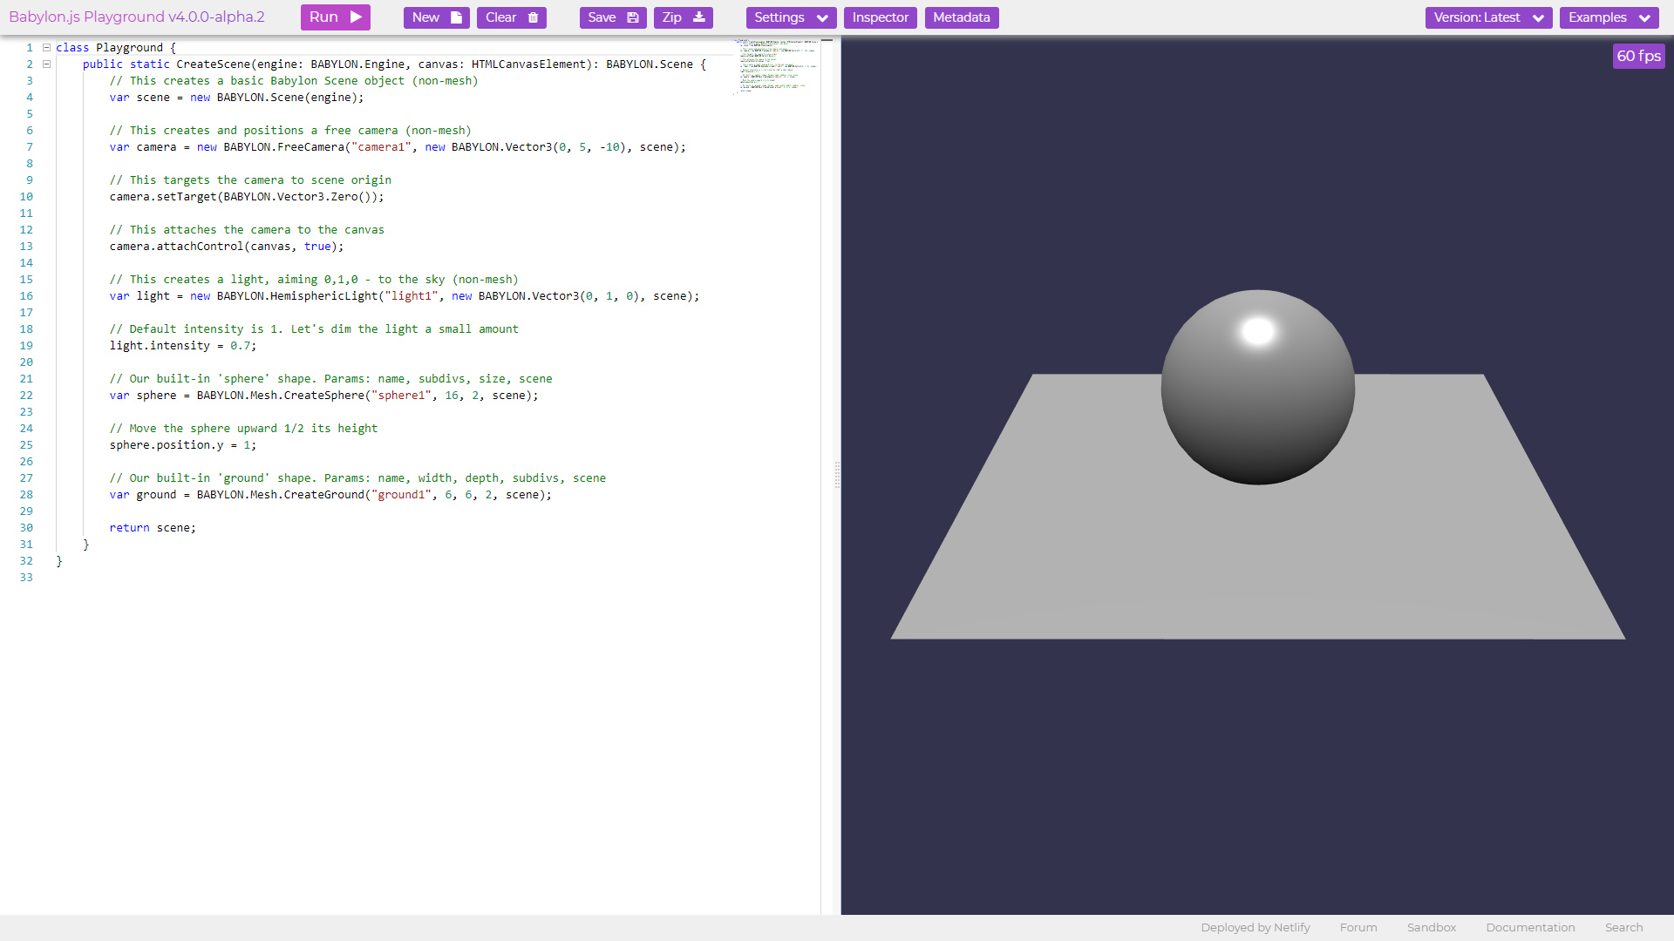1674x941 pixels.
Task: Open the Forum link
Action: pos(1358,927)
